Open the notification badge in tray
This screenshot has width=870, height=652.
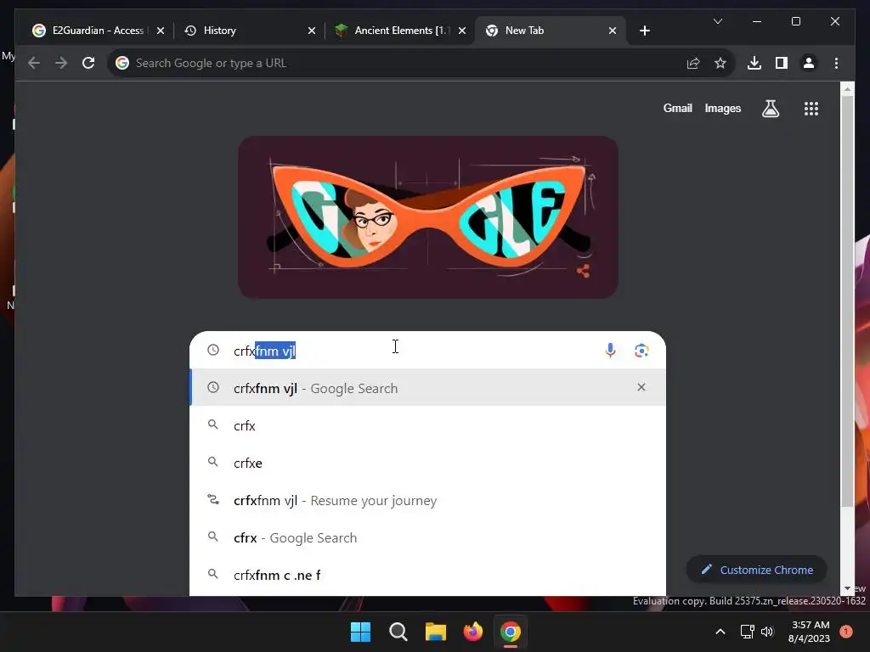point(846,632)
